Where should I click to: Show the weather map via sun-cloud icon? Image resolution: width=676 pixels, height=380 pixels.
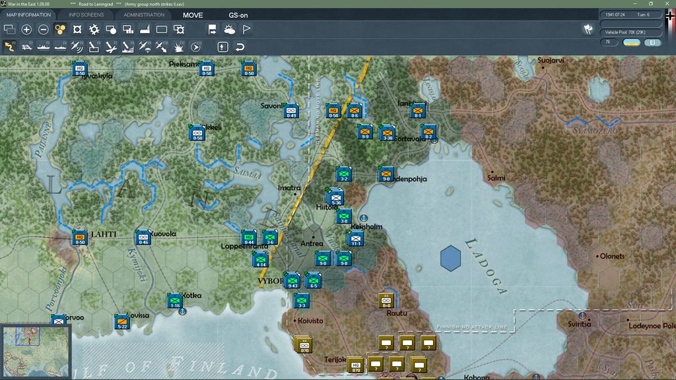229,29
